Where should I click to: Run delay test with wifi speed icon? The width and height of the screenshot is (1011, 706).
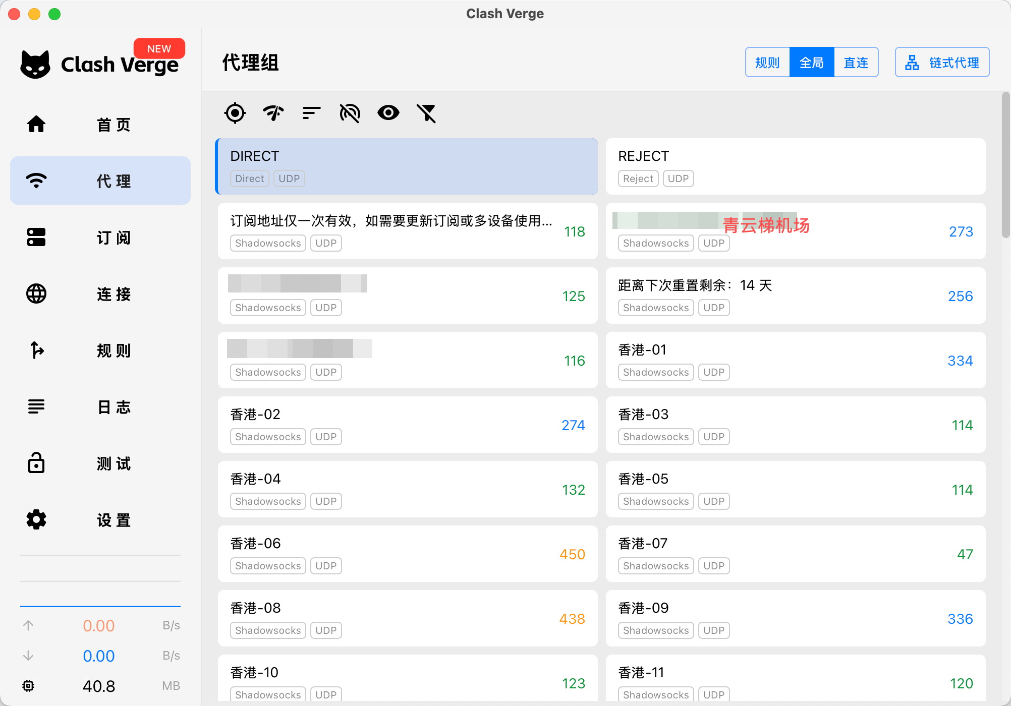(x=273, y=113)
